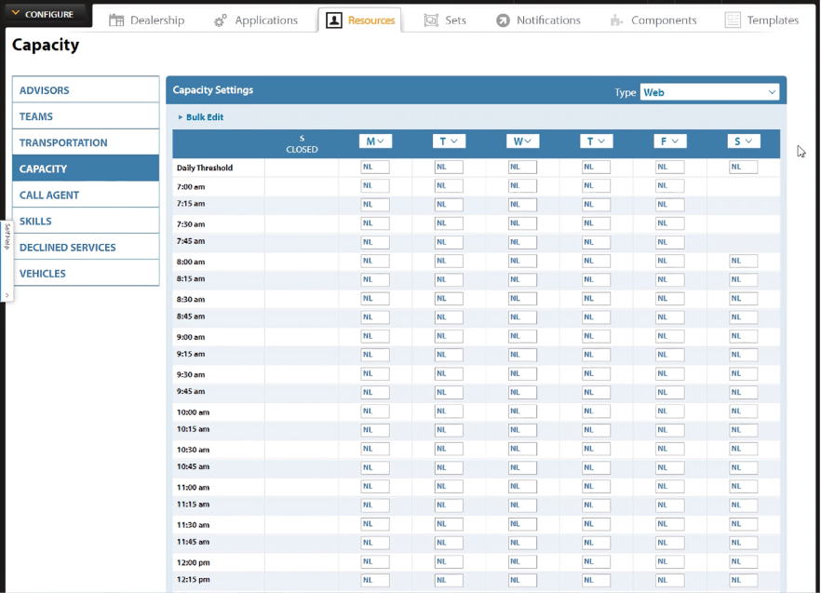Open the Type dropdown showing Web
The height and width of the screenshot is (593, 821).
(709, 92)
